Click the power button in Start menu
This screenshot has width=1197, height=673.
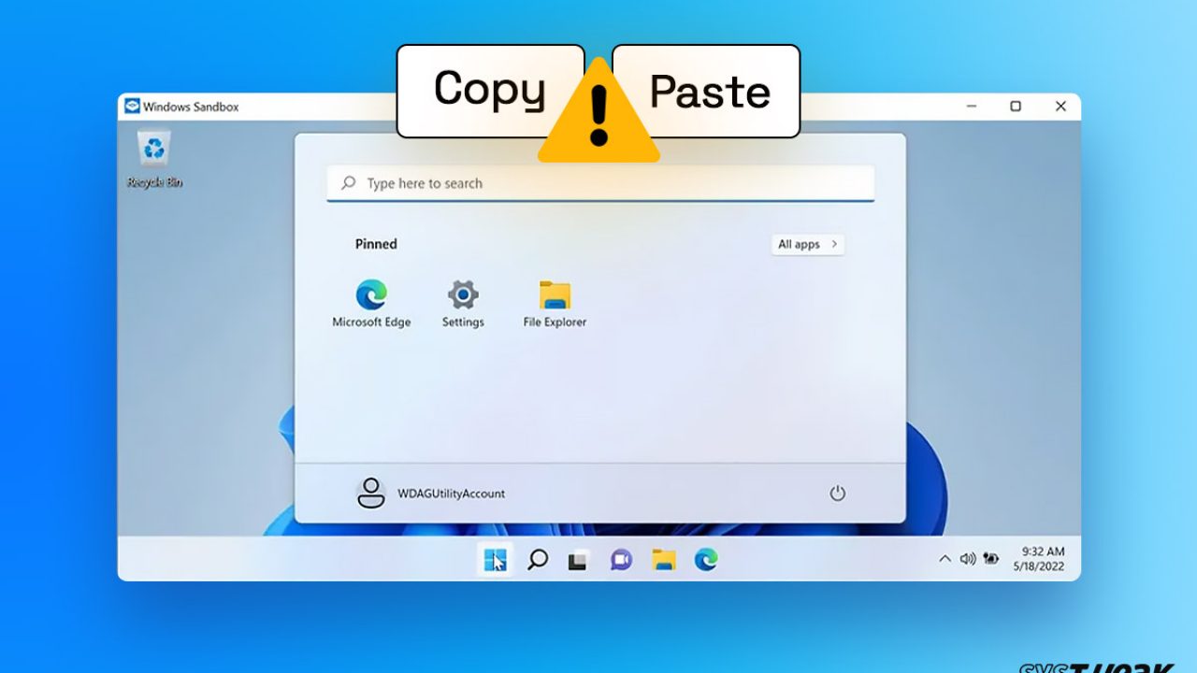[837, 494]
